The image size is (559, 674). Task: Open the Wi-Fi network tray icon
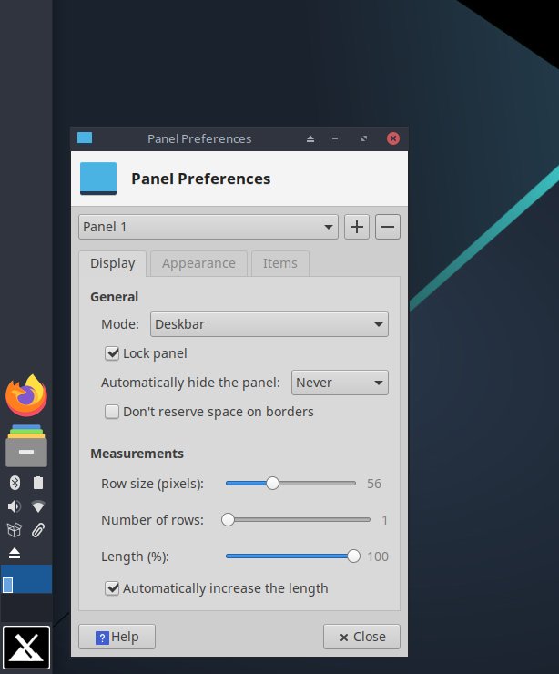point(38,506)
